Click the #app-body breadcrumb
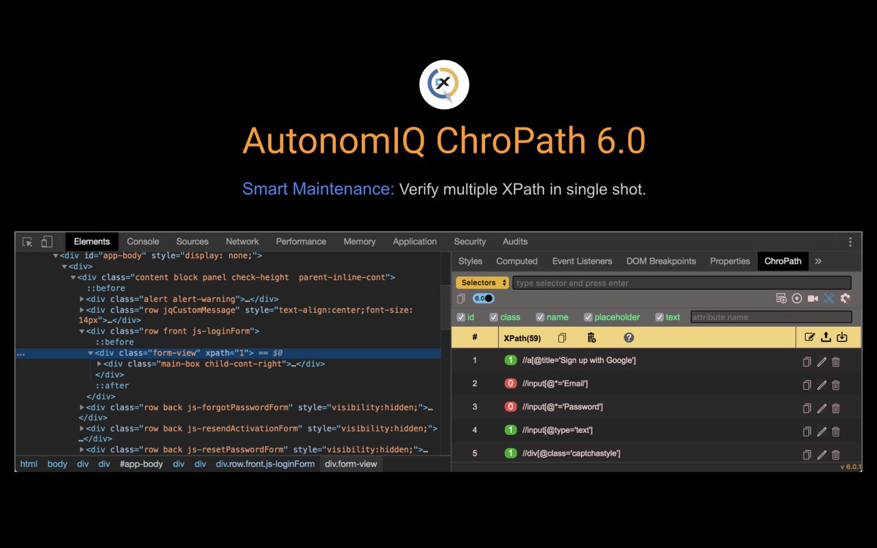Viewport: 877px width, 548px height. click(141, 464)
